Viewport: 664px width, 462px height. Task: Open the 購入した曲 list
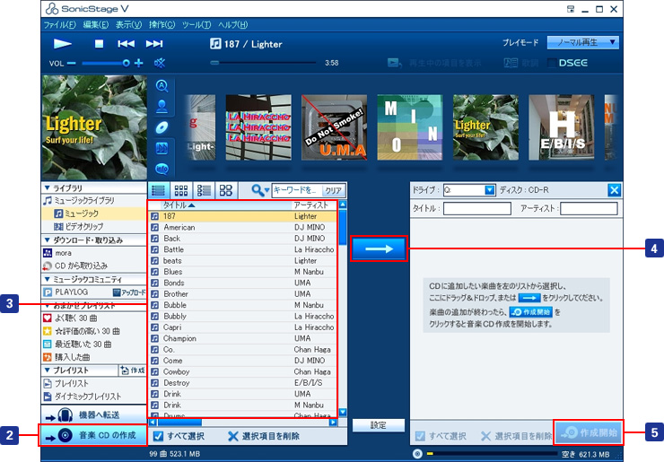coord(93,357)
